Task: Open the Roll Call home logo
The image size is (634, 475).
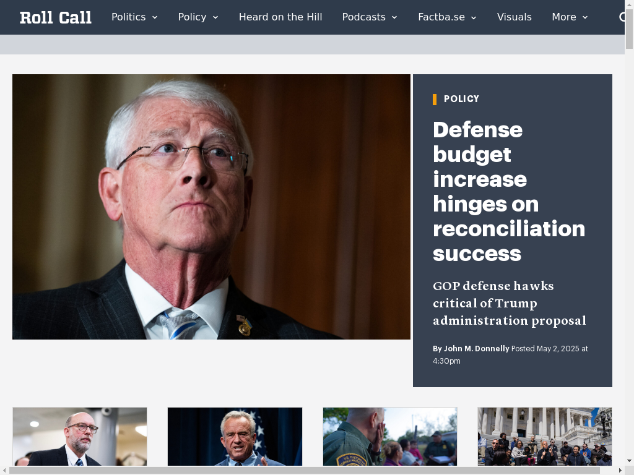Action: pos(55,17)
